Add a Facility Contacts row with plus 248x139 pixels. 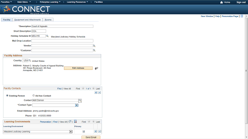tap(96, 93)
